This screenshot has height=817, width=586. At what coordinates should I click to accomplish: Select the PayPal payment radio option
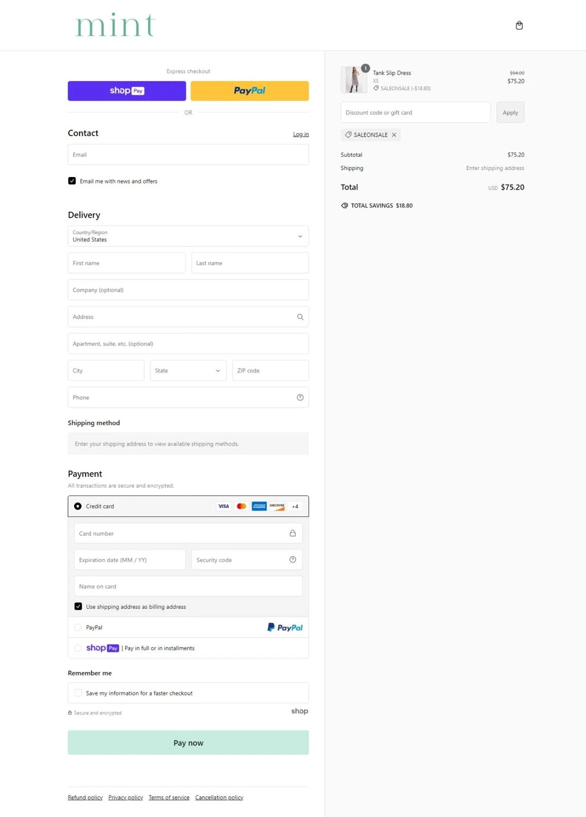coord(78,627)
